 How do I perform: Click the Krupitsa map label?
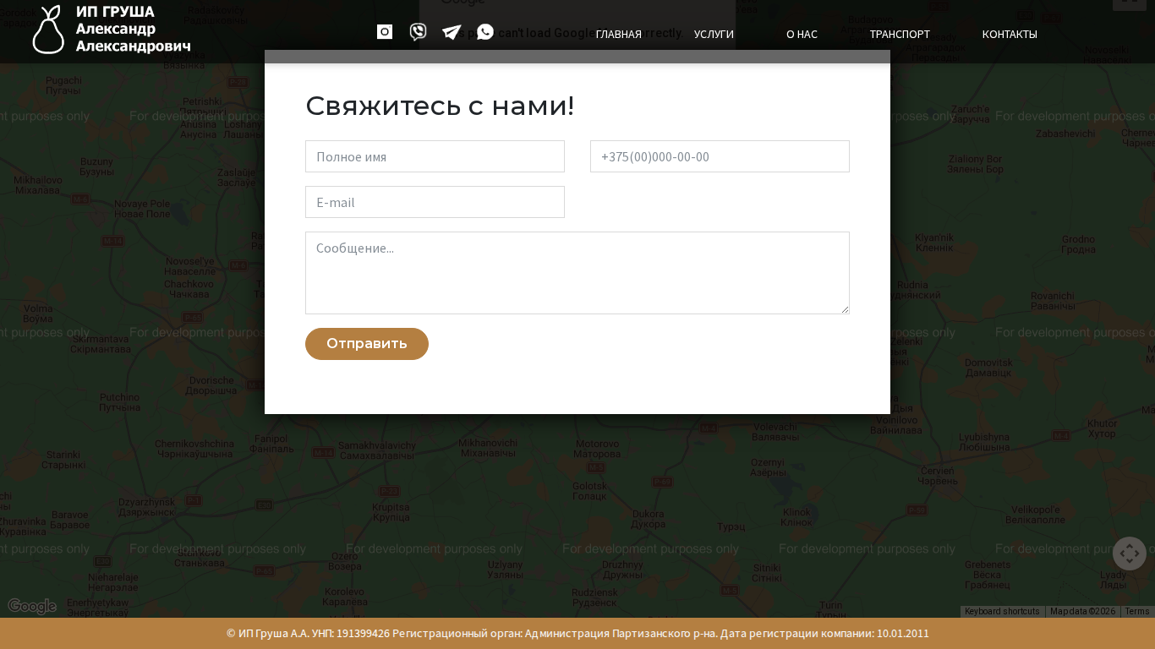[x=391, y=512]
